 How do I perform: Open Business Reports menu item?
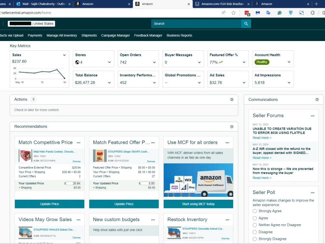pyautogui.click(x=179, y=35)
